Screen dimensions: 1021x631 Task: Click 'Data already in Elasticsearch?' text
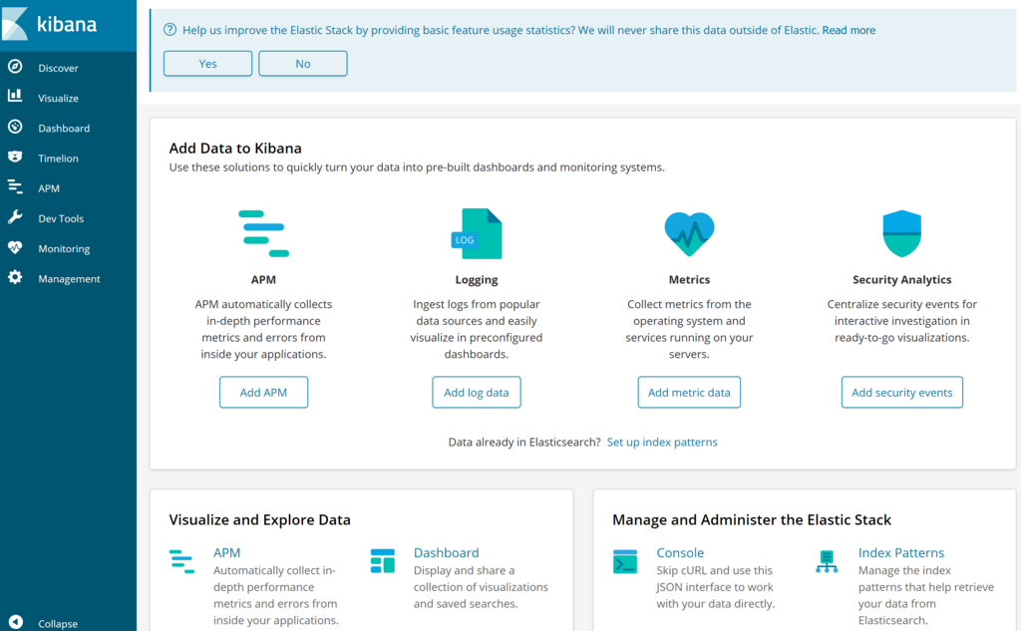tap(524, 442)
